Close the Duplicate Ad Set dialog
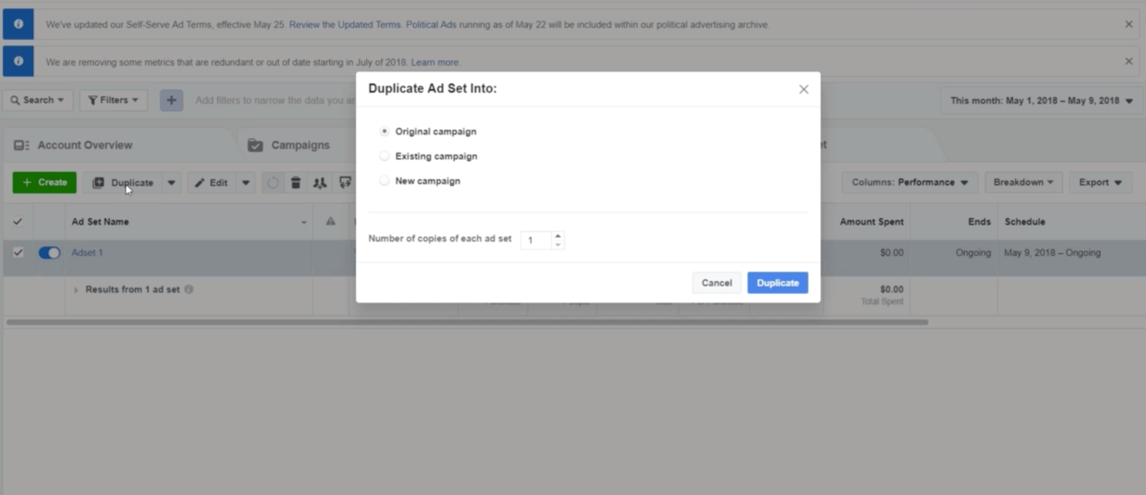 click(x=804, y=89)
